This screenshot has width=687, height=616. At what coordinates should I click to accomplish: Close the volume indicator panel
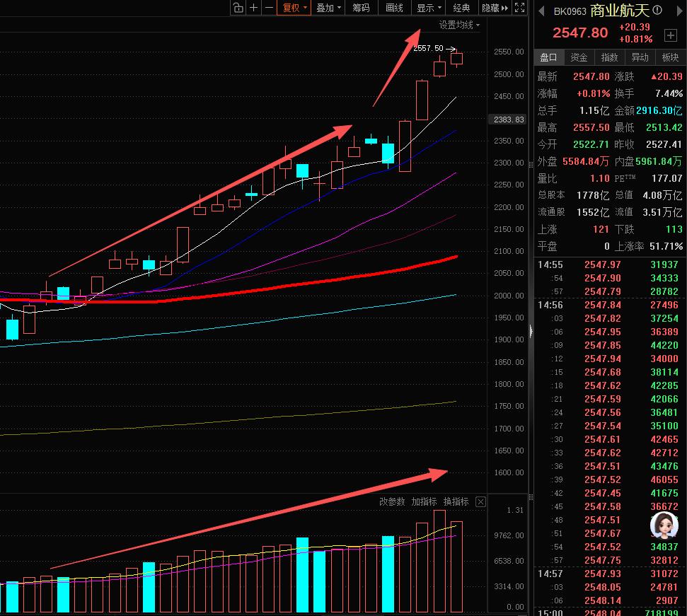(480, 501)
